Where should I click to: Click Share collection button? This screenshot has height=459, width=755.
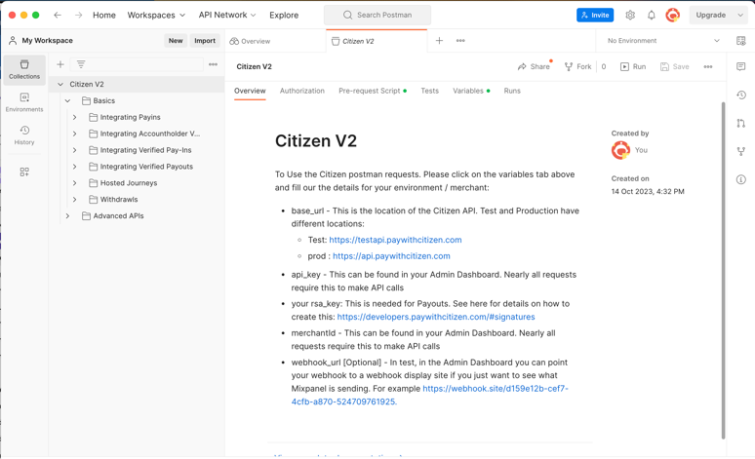coord(534,67)
